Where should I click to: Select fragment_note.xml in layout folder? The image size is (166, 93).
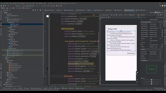[15, 69]
